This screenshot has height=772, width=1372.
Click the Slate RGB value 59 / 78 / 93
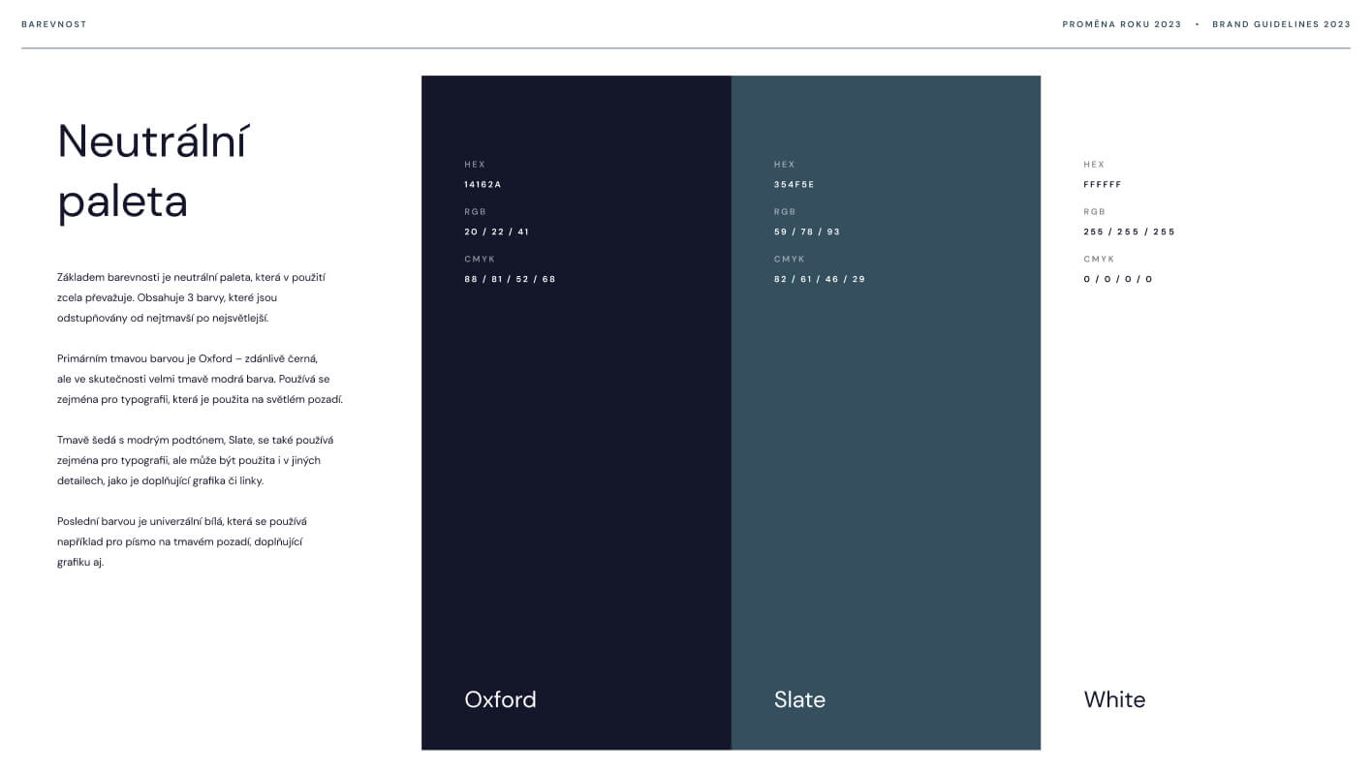coord(806,232)
